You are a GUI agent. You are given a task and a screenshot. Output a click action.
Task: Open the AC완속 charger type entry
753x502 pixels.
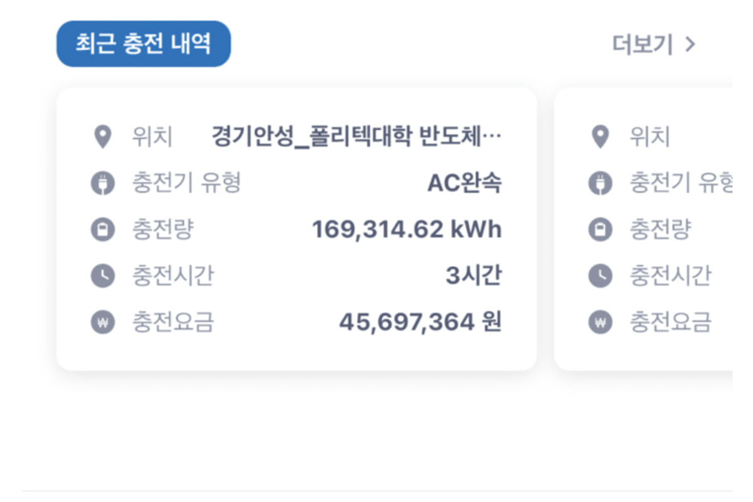(x=466, y=183)
